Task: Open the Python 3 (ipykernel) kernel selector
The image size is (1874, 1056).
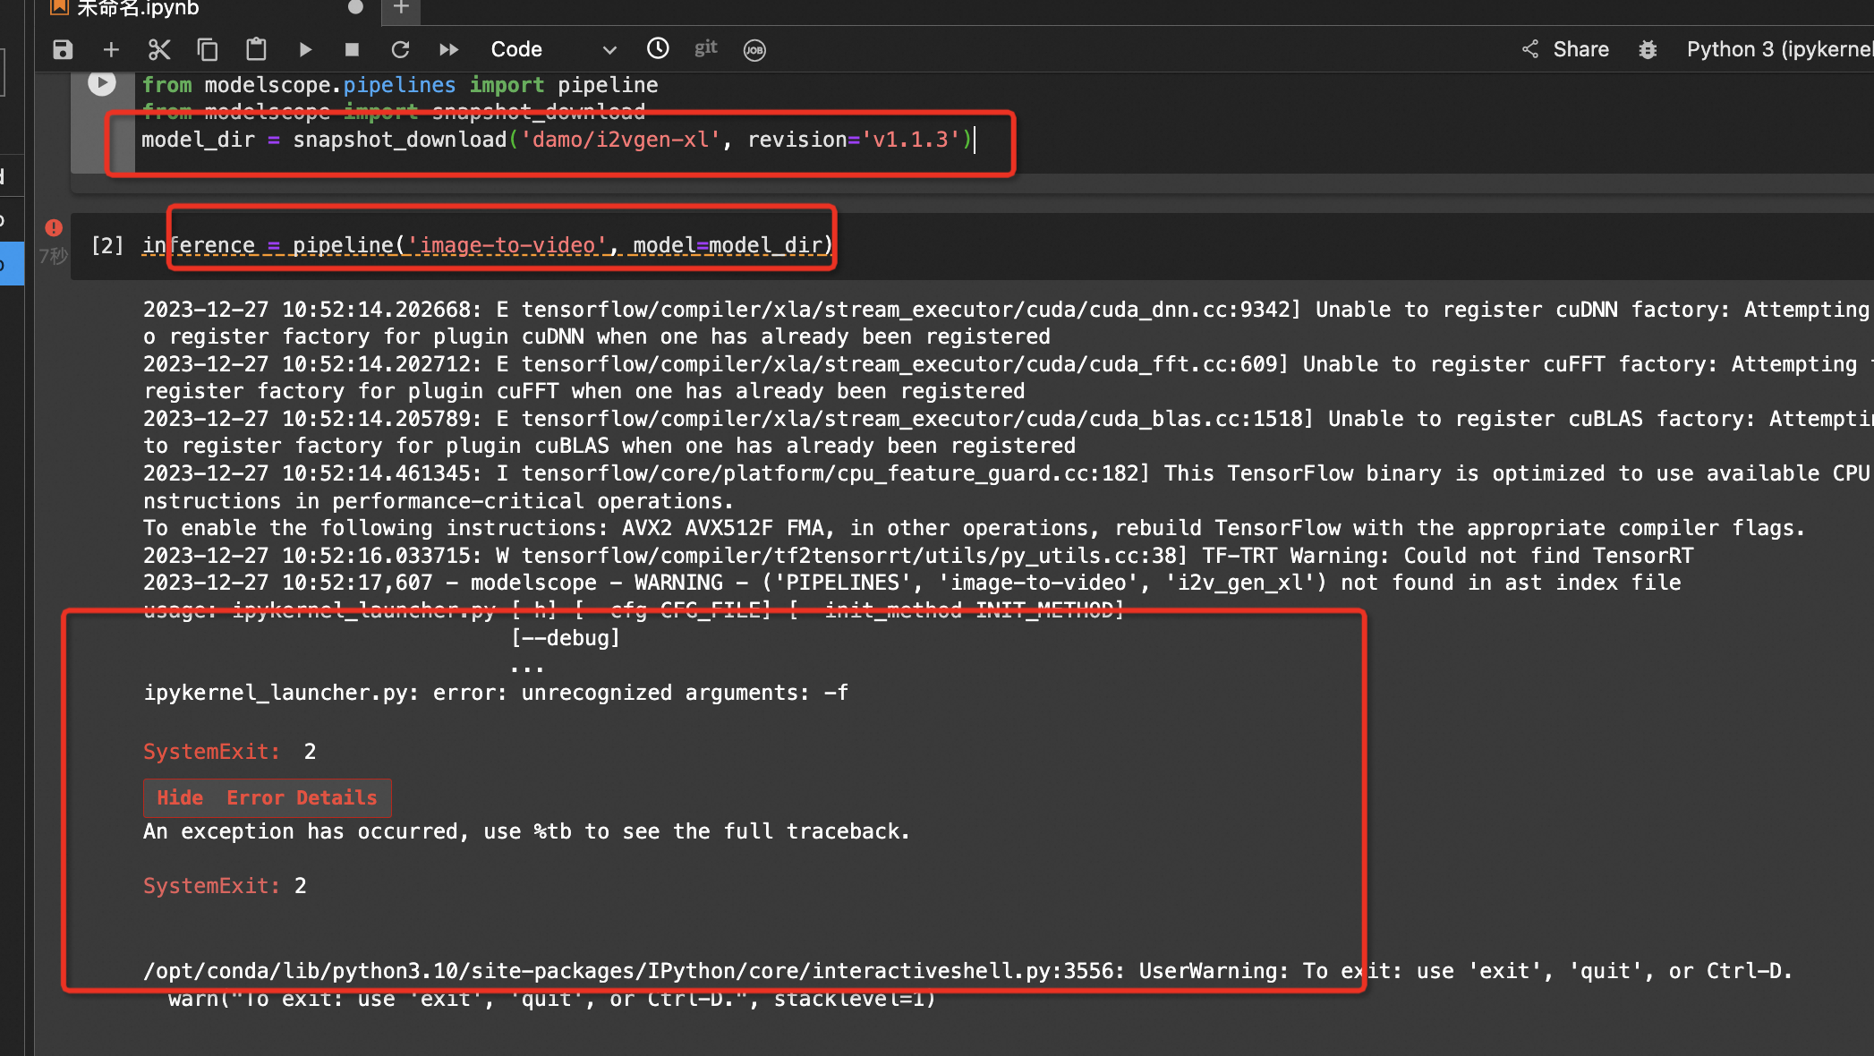Action: (x=1779, y=49)
